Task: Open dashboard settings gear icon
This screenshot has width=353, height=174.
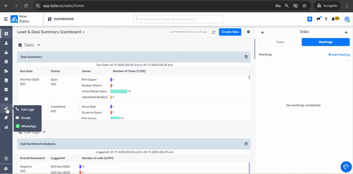Action: (248, 32)
